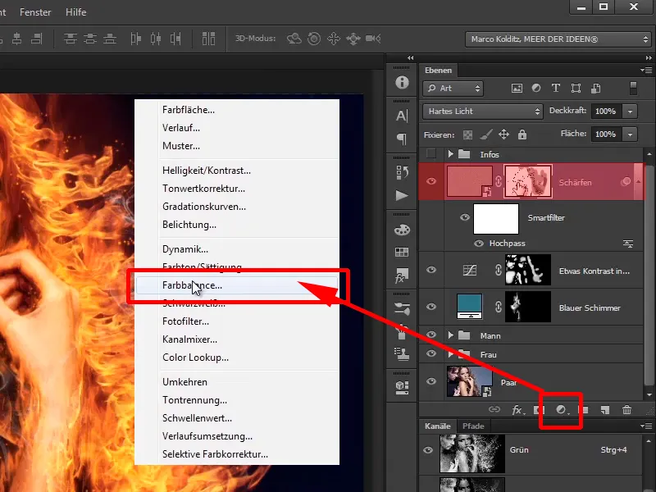Expand the Mann layer group

(450, 335)
